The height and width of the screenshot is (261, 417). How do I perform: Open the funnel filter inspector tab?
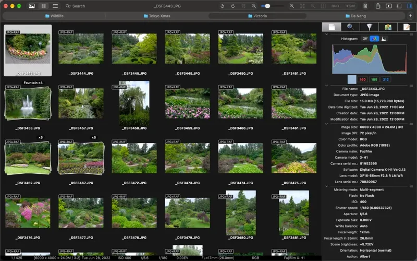(369, 27)
